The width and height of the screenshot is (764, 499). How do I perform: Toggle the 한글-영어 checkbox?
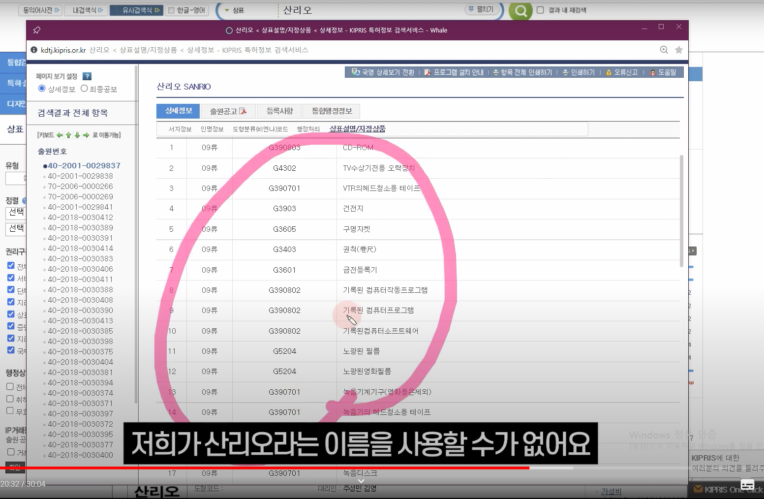[171, 10]
